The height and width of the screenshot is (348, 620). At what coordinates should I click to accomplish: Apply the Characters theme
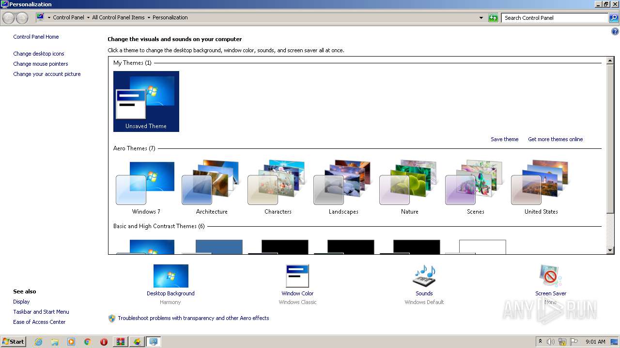(278, 188)
